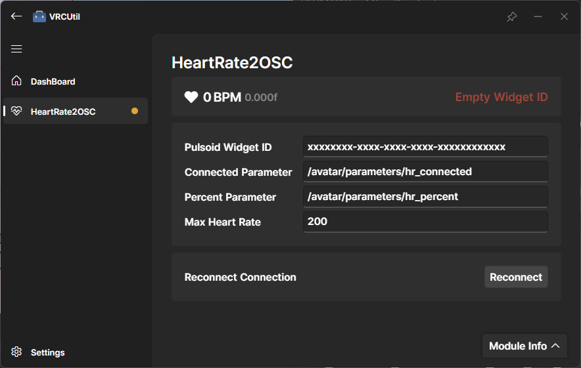This screenshot has width=581, height=368.
Task: Pin the window using the pin icon
Action: point(512,16)
